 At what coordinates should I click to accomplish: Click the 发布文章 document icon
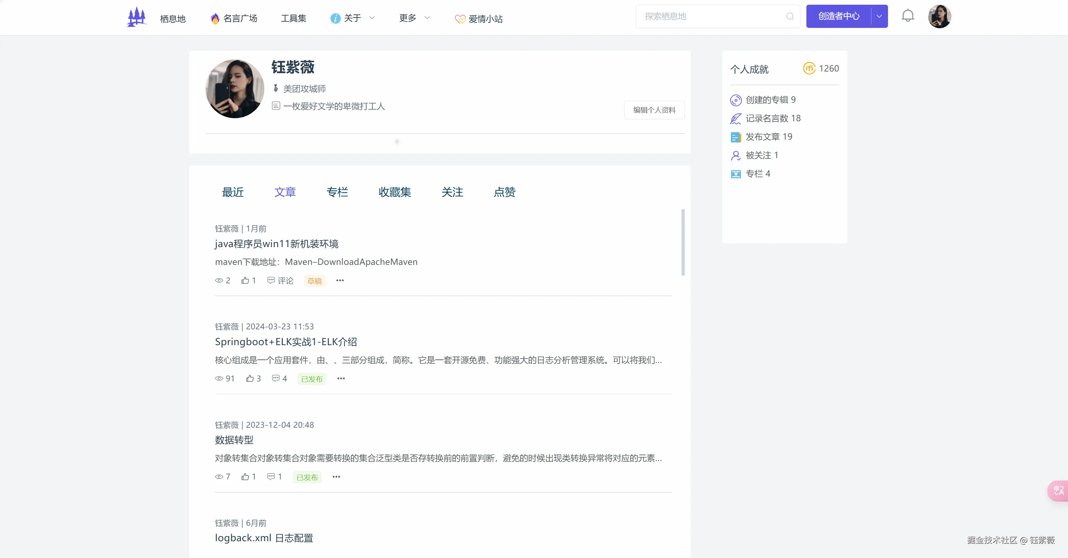736,137
